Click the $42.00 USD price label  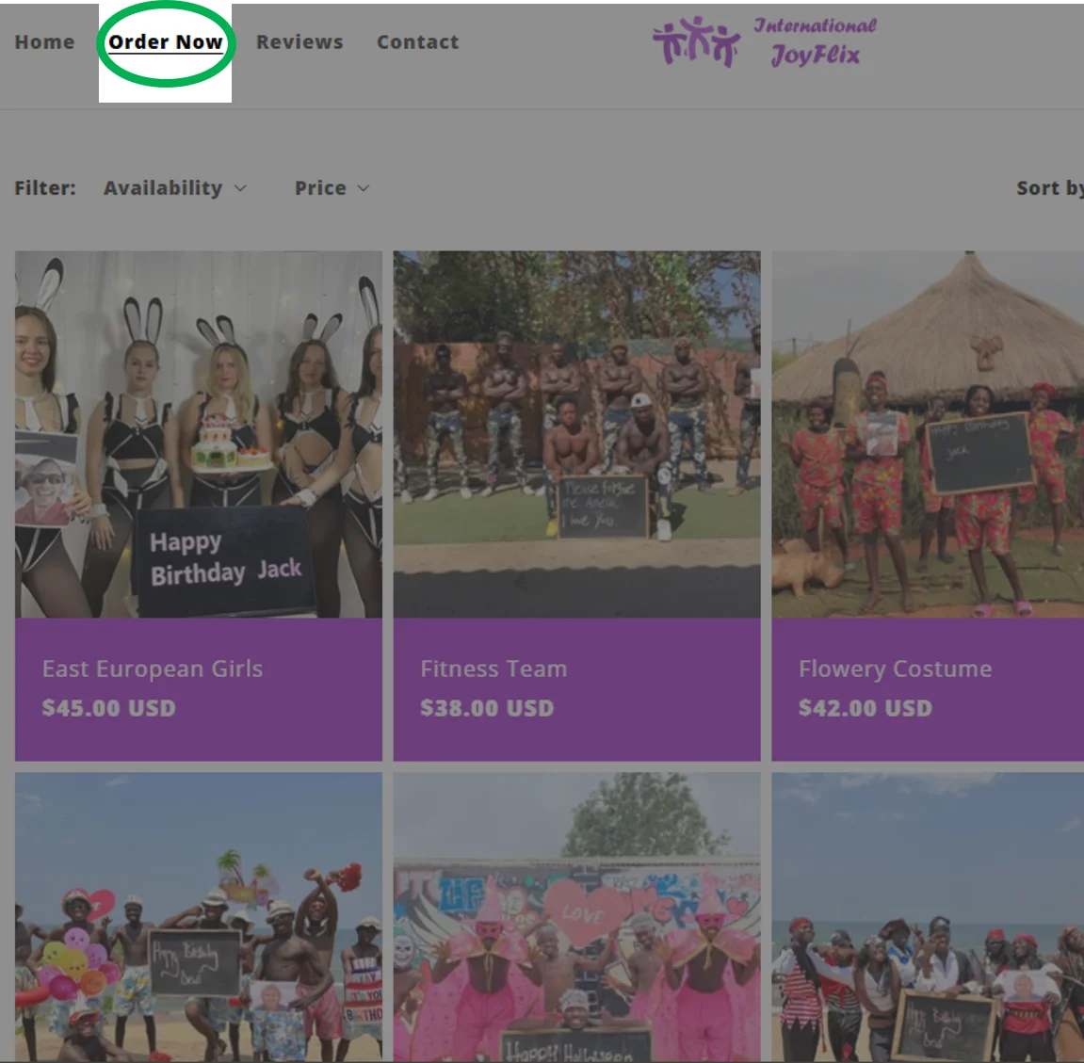click(865, 708)
